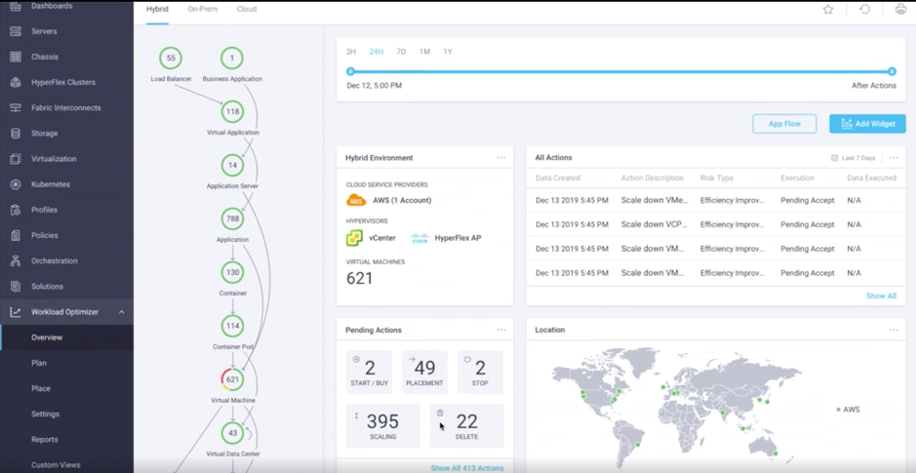Collapse the Workload Optimizer section

[x=122, y=312]
